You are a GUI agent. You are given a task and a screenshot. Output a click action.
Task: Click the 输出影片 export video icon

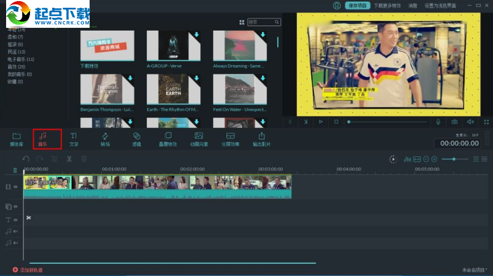tap(262, 139)
